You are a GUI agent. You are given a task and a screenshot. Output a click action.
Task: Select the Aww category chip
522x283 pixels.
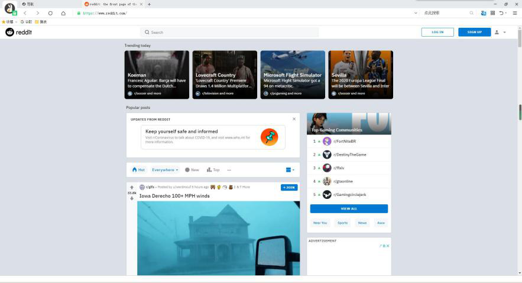click(381, 223)
